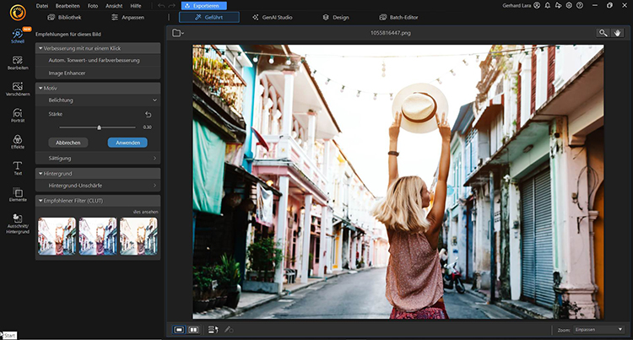Switch to single image view mode
Viewport: 633px width, 340px height.
coord(180,329)
